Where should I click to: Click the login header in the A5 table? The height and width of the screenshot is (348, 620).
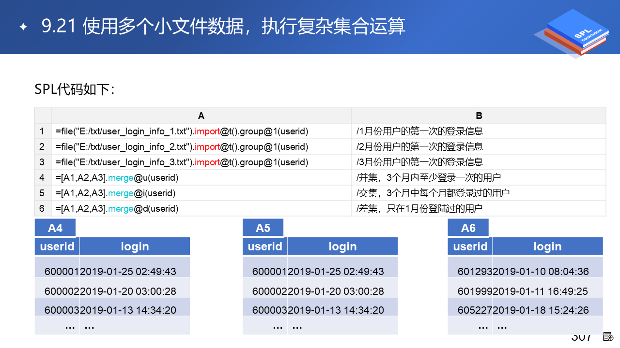342,246
